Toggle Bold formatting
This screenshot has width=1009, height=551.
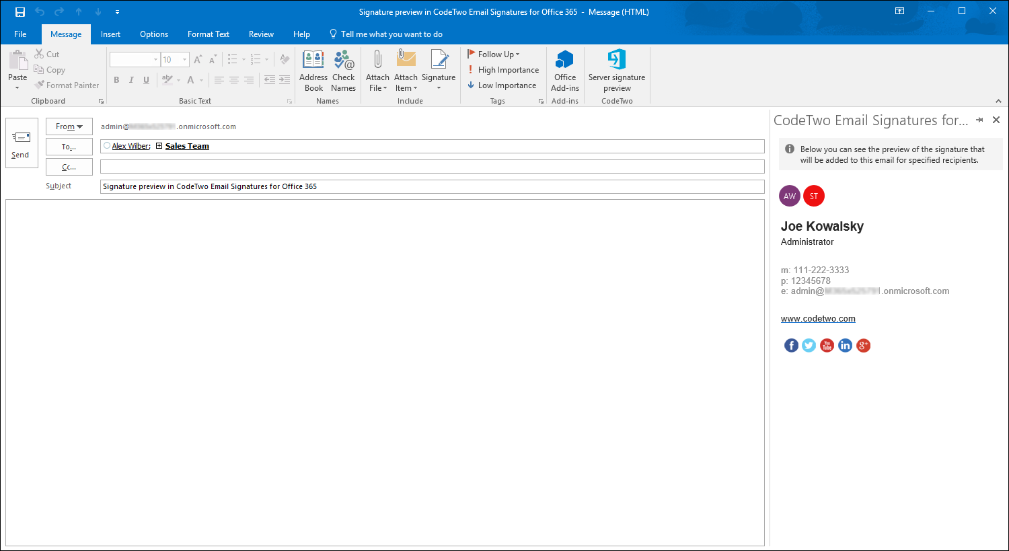116,80
